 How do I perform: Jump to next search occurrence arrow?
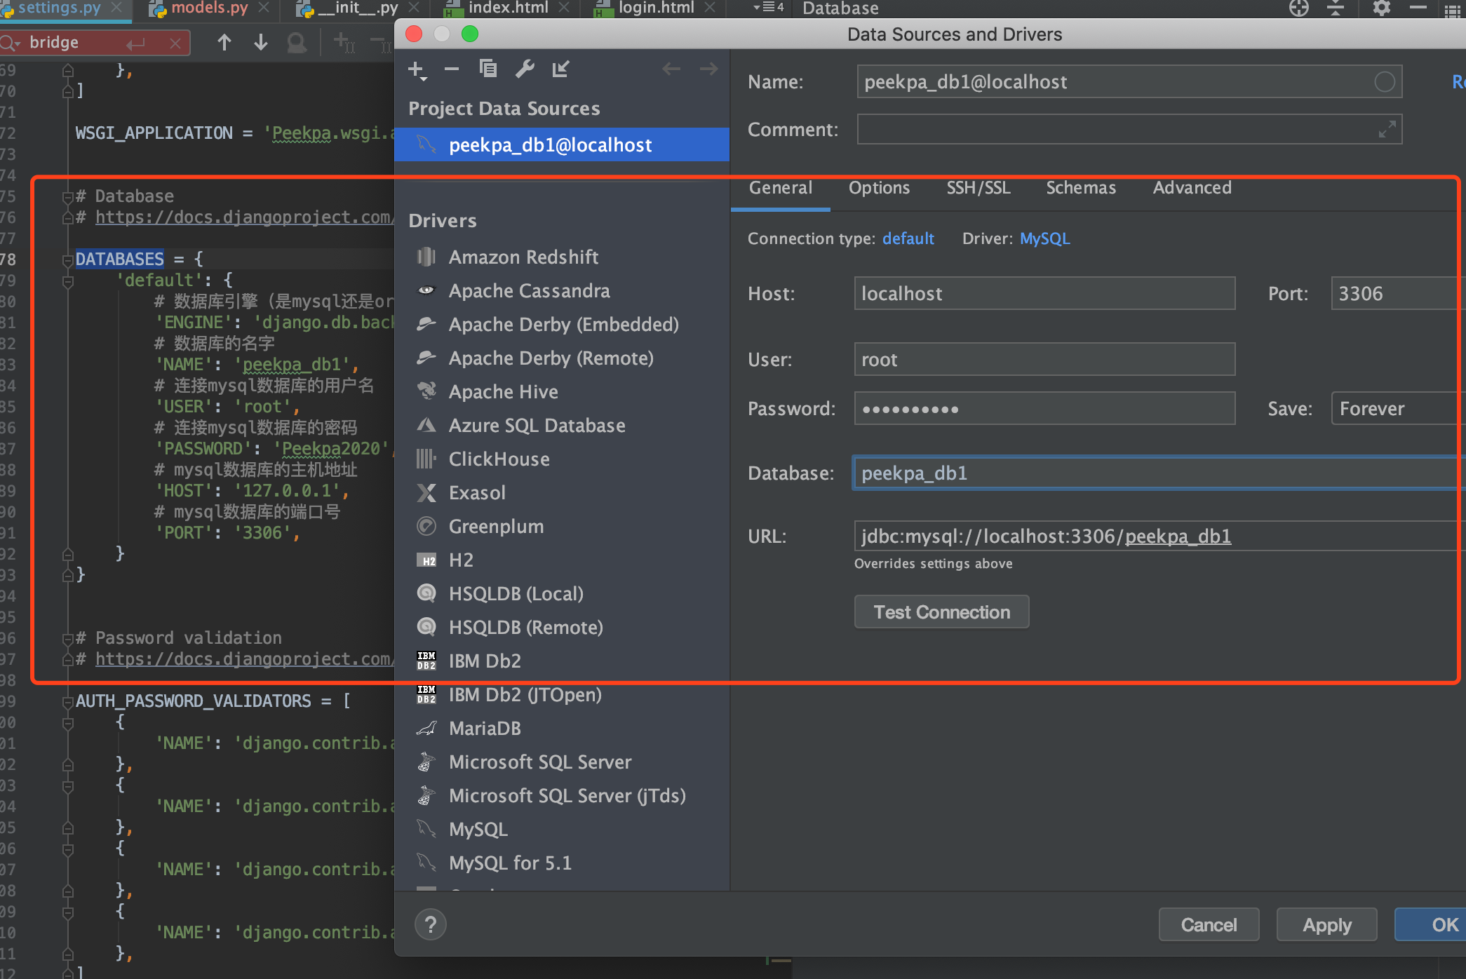(260, 43)
